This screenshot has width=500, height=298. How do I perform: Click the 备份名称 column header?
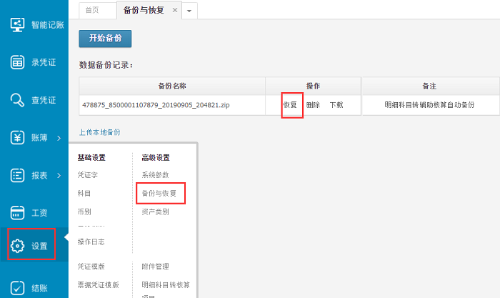click(x=172, y=86)
